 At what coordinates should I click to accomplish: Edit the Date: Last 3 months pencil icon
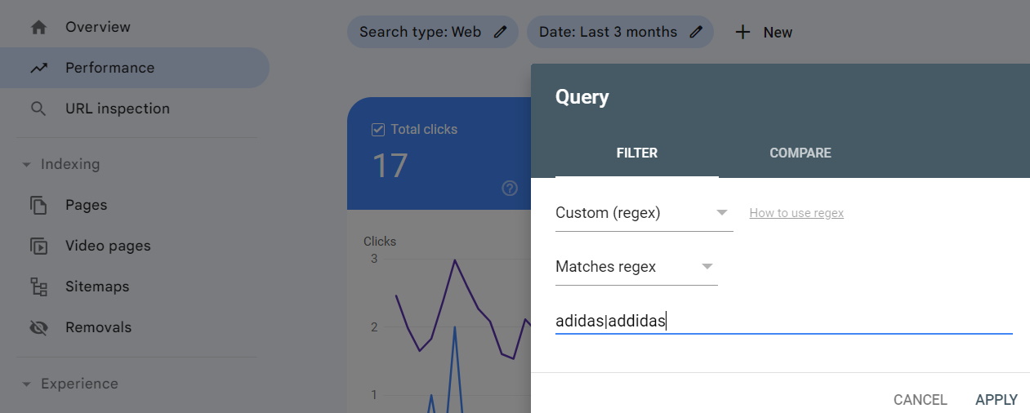tap(696, 32)
